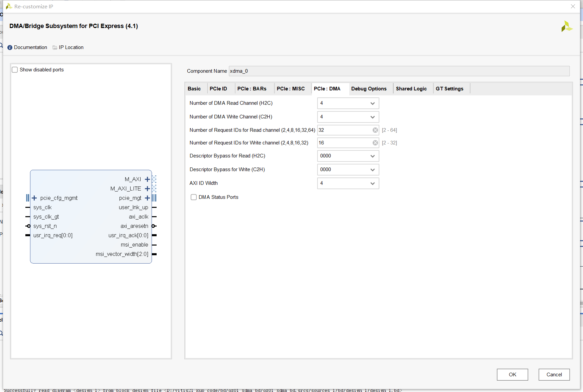Click the OK button

coord(512,375)
